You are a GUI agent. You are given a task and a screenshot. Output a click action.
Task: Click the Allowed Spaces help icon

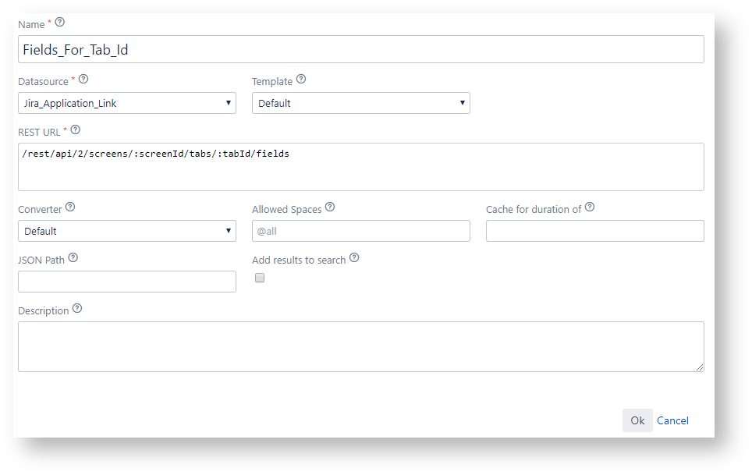point(330,207)
